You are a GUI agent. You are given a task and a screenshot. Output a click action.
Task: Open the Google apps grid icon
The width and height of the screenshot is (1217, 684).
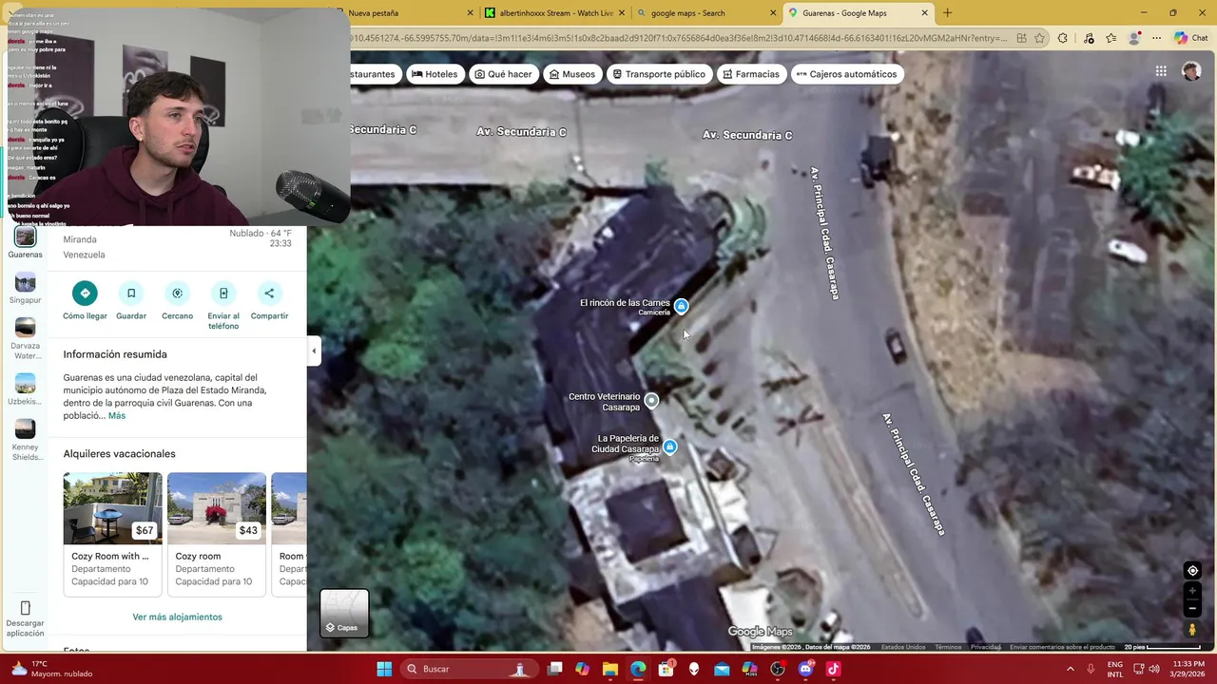pyautogui.click(x=1161, y=71)
